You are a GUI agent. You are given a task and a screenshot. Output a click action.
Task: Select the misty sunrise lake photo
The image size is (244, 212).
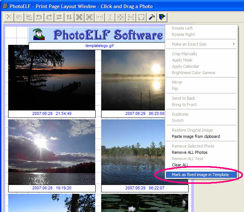[133, 80]
